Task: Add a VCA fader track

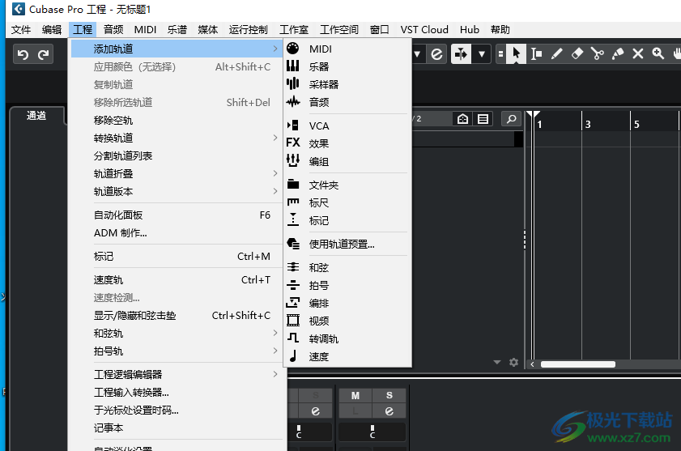Action: 347,126
